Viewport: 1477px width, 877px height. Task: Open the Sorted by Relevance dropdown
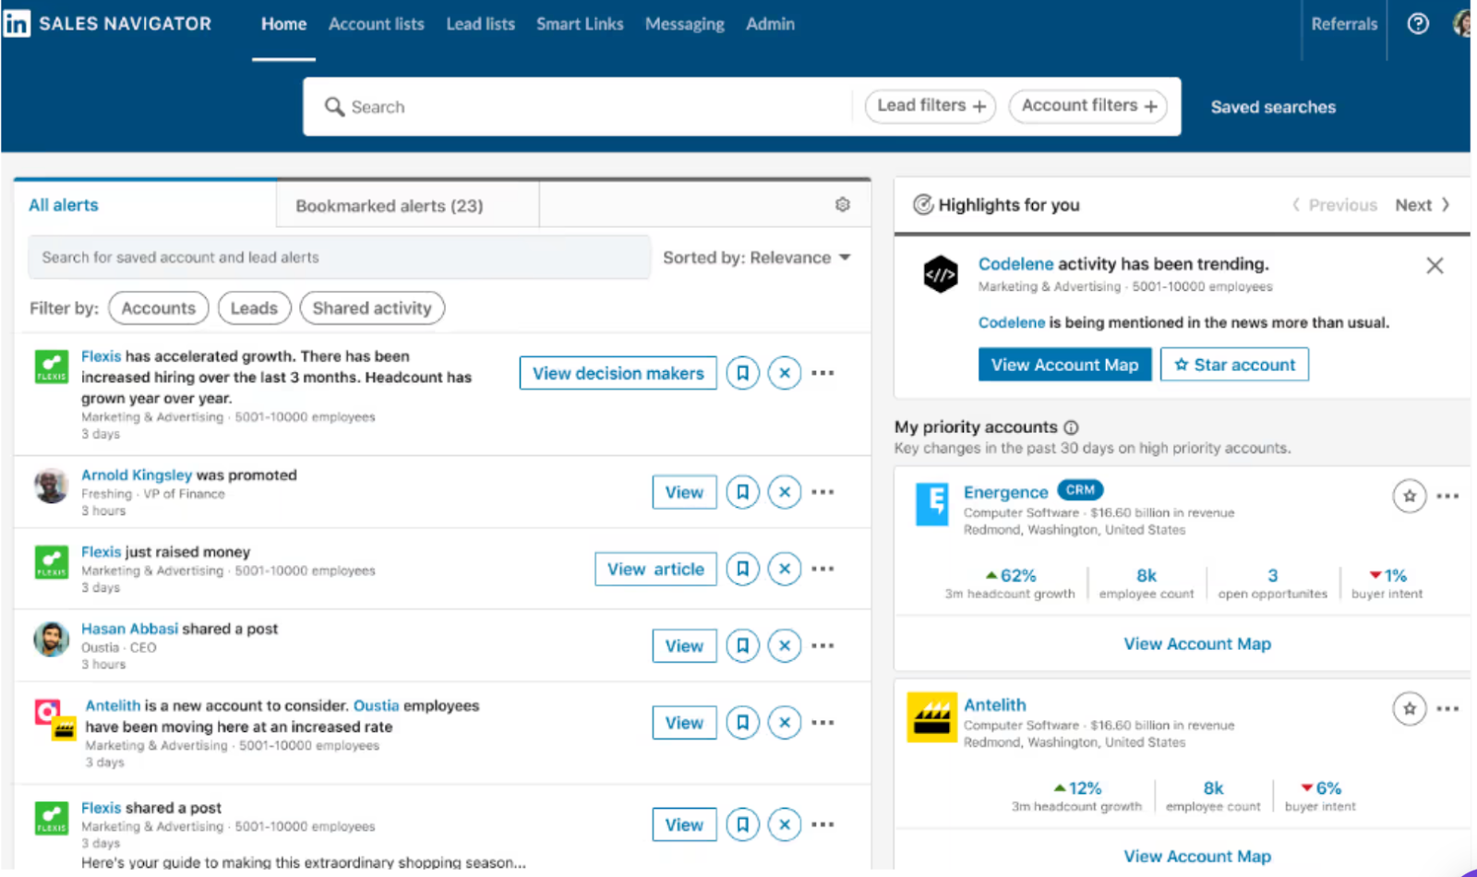(756, 258)
